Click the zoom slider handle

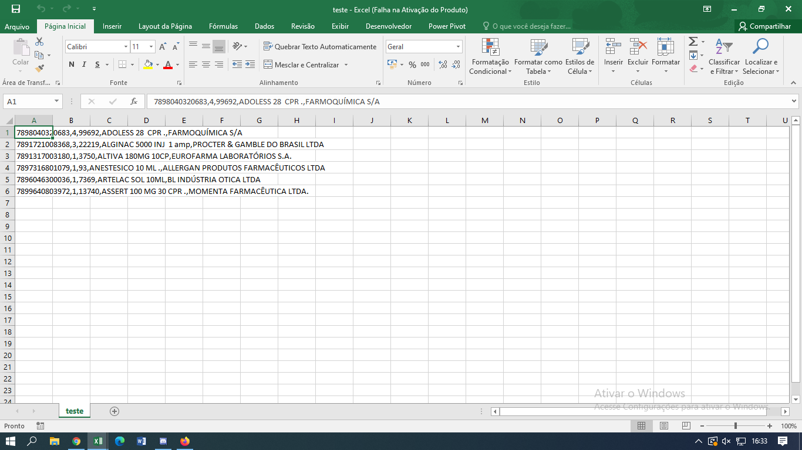[736, 426]
